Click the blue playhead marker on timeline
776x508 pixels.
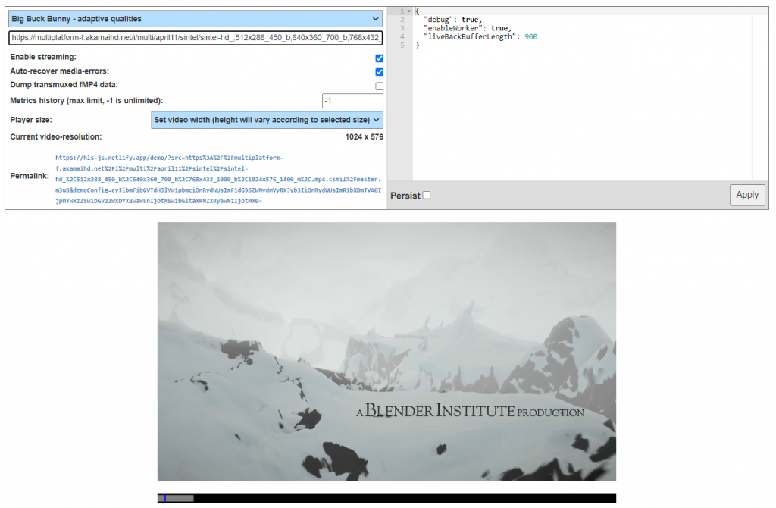(164, 498)
